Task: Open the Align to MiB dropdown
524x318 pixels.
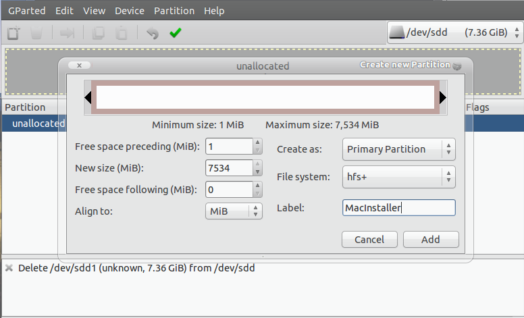Action: click(234, 211)
